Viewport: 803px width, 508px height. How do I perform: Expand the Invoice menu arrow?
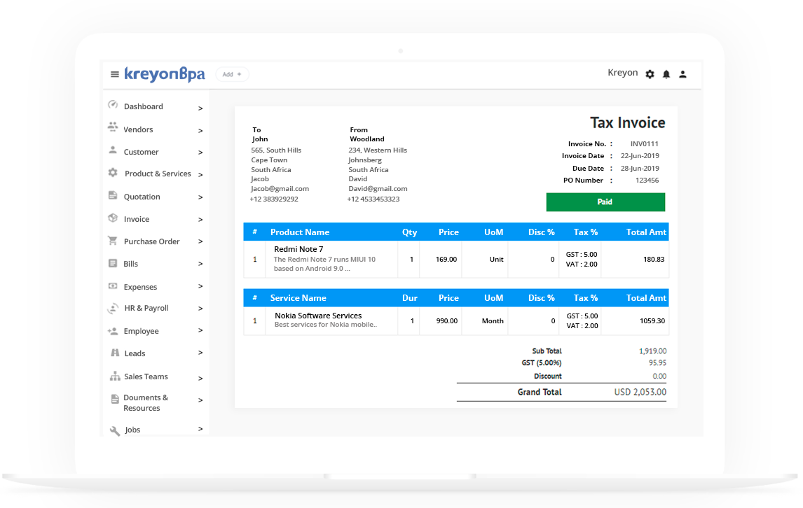point(200,220)
